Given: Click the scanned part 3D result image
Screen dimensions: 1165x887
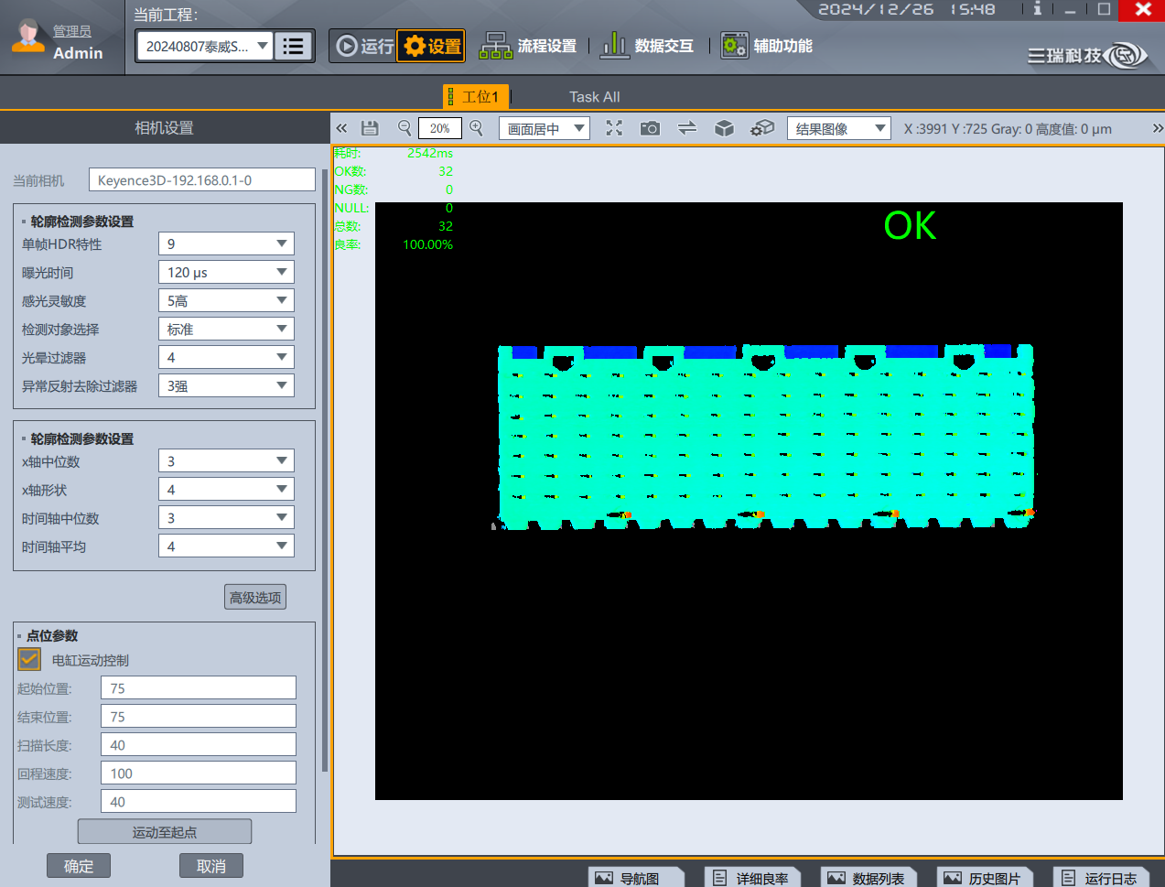Looking at the screenshot, I should [766, 437].
